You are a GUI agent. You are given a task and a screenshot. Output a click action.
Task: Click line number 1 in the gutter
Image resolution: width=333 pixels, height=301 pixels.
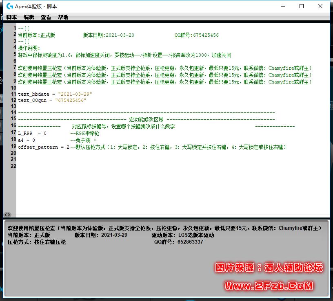[14, 28]
